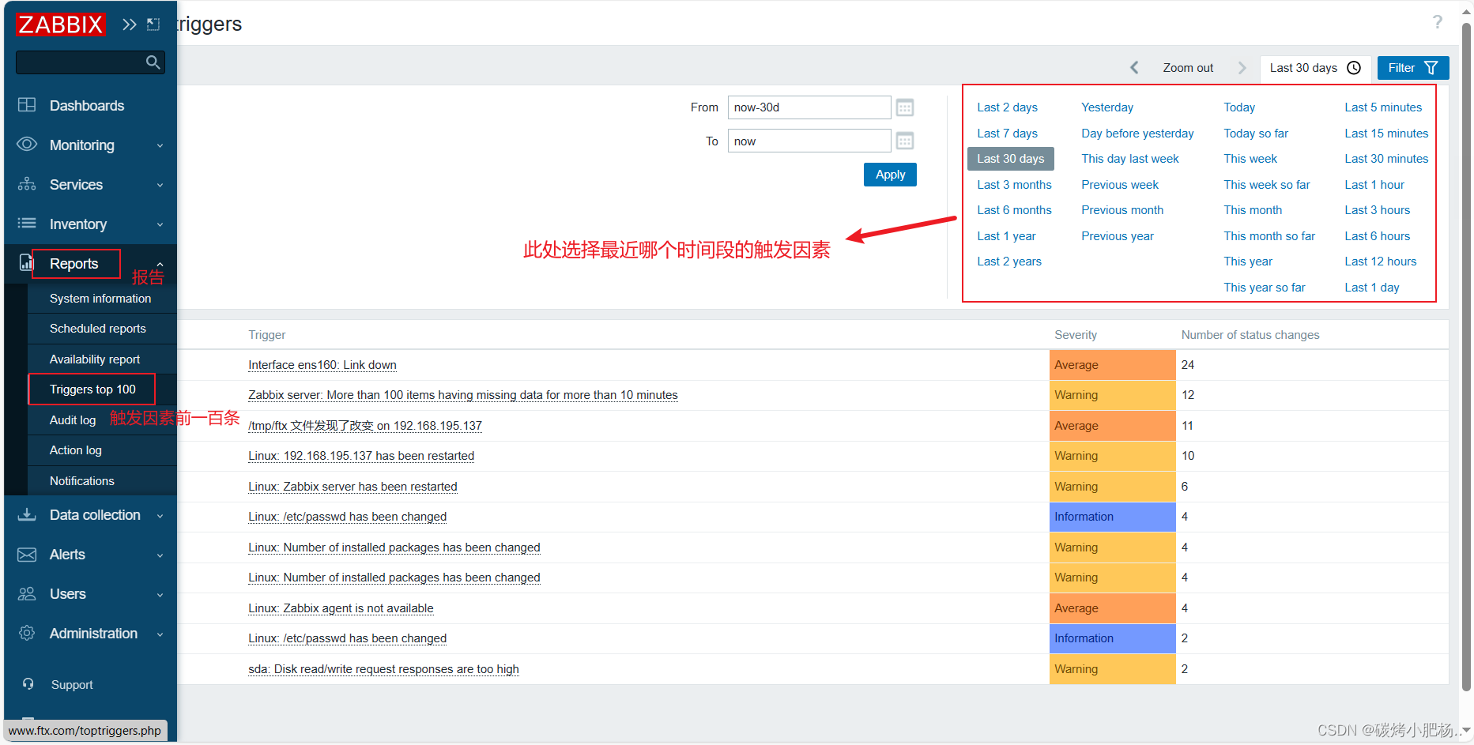Open System information report
The image size is (1474, 745).
click(x=100, y=299)
